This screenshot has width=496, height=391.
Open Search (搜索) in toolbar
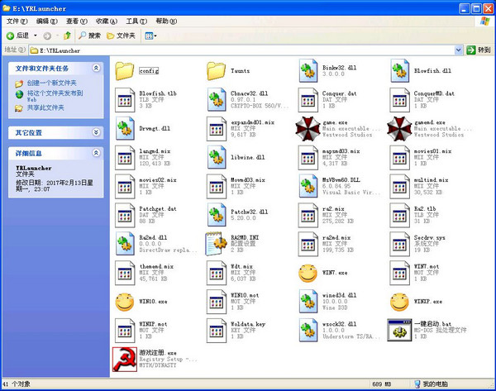[x=89, y=36]
